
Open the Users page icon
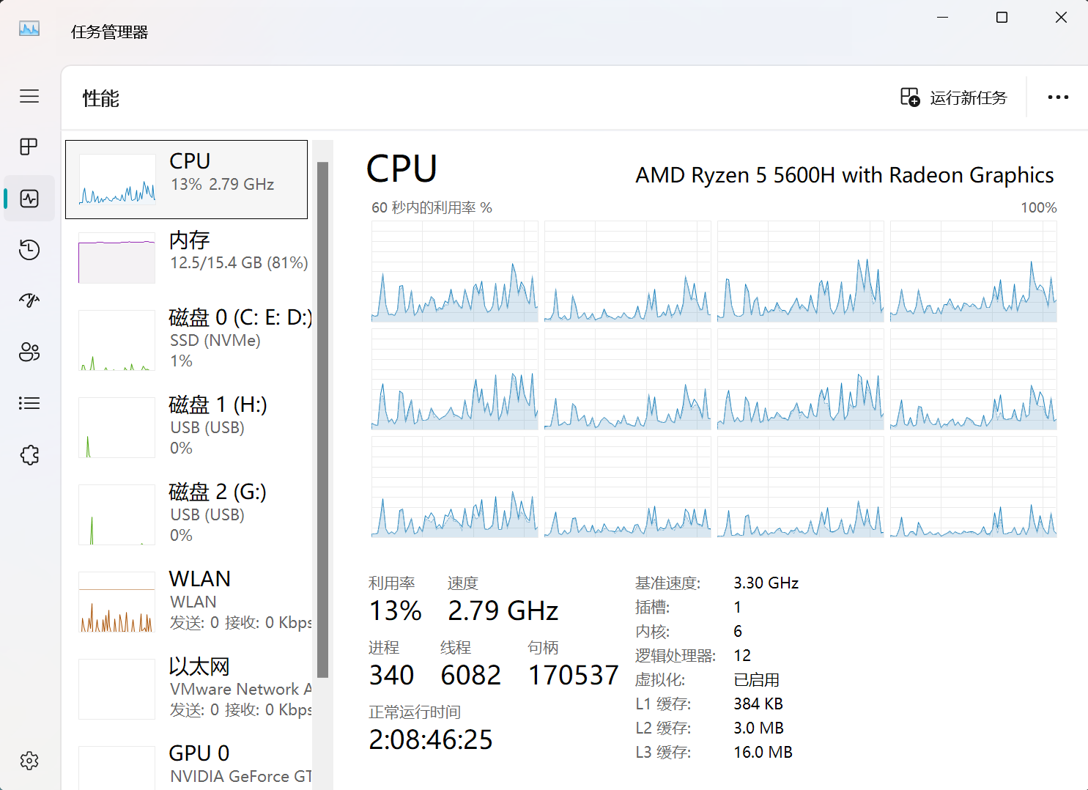coord(29,352)
